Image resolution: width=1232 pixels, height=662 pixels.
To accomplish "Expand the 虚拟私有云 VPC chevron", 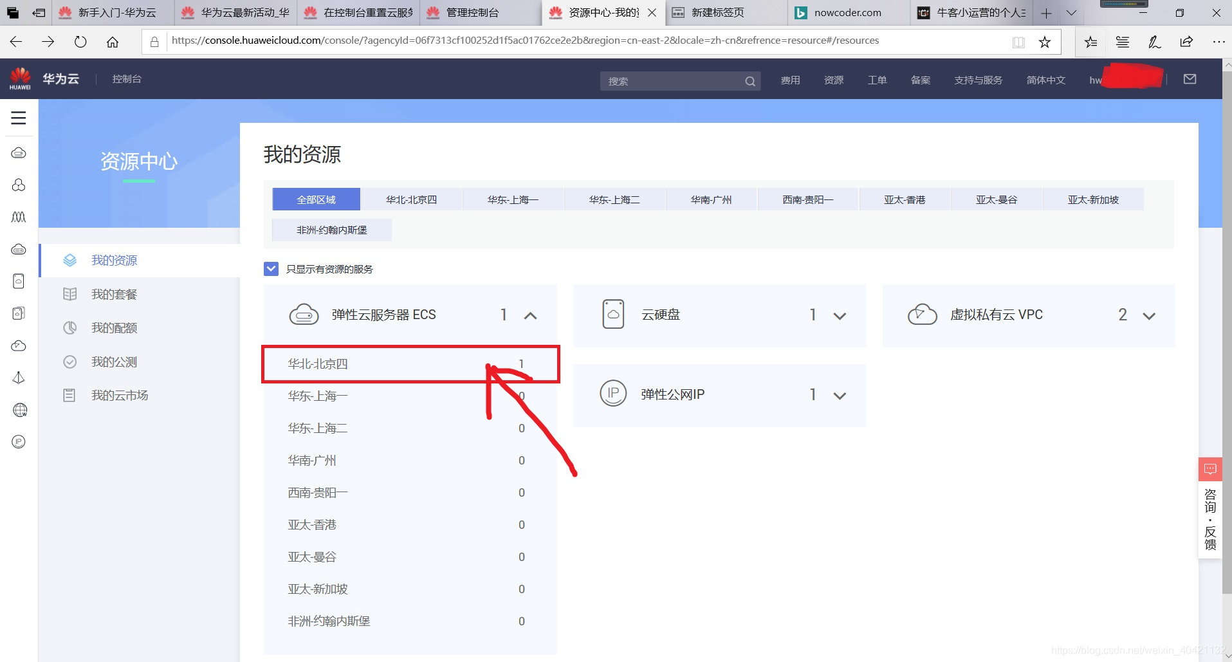I will [1149, 316].
